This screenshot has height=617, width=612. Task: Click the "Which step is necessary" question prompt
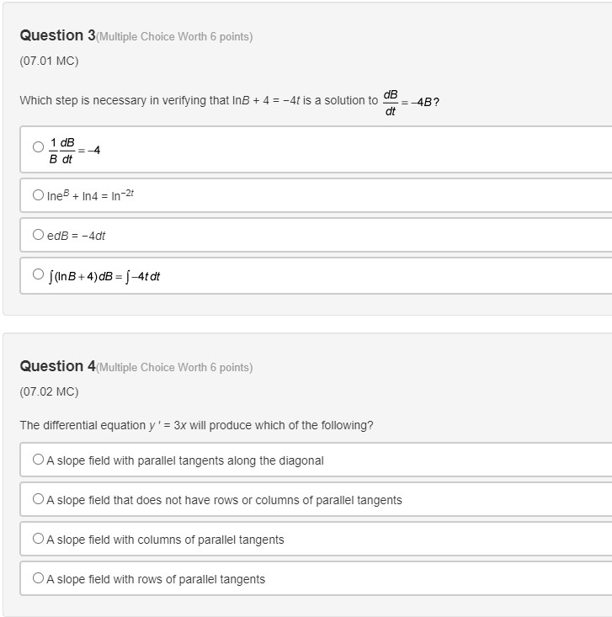pos(199,101)
